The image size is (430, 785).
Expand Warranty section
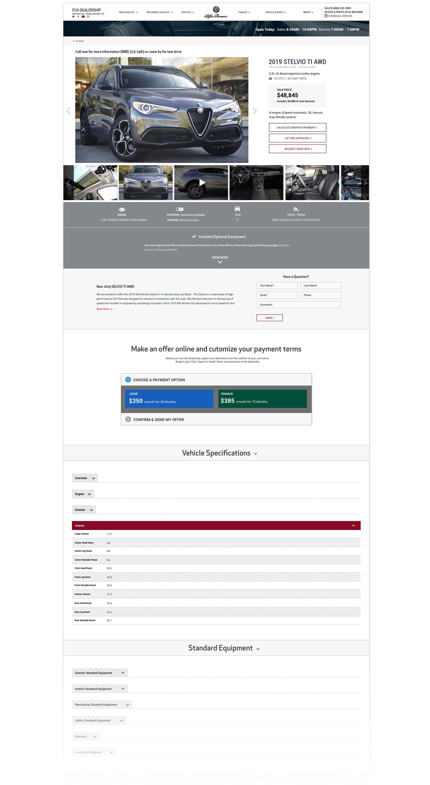point(86,736)
